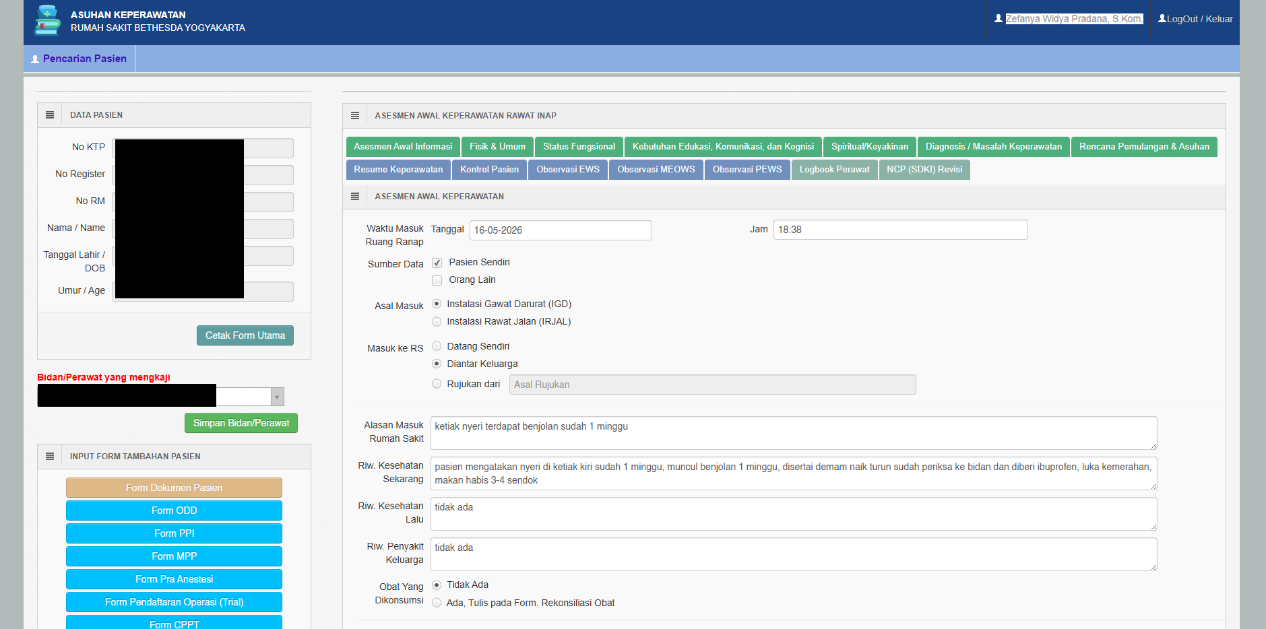The image size is (1266, 629).
Task: Switch to Observasi EWS tab
Action: tap(568, 170)
